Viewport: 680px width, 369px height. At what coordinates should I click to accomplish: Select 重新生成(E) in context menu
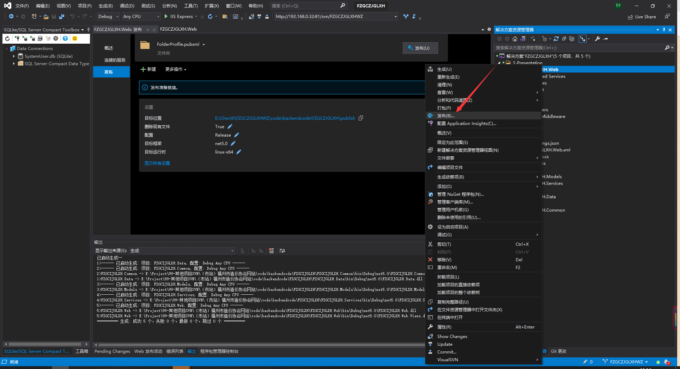[484, 77]
